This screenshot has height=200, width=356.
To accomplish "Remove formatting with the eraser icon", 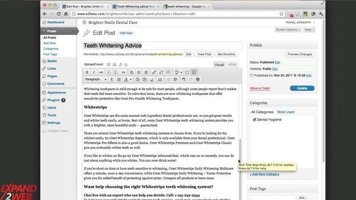I will click(152, 79).
